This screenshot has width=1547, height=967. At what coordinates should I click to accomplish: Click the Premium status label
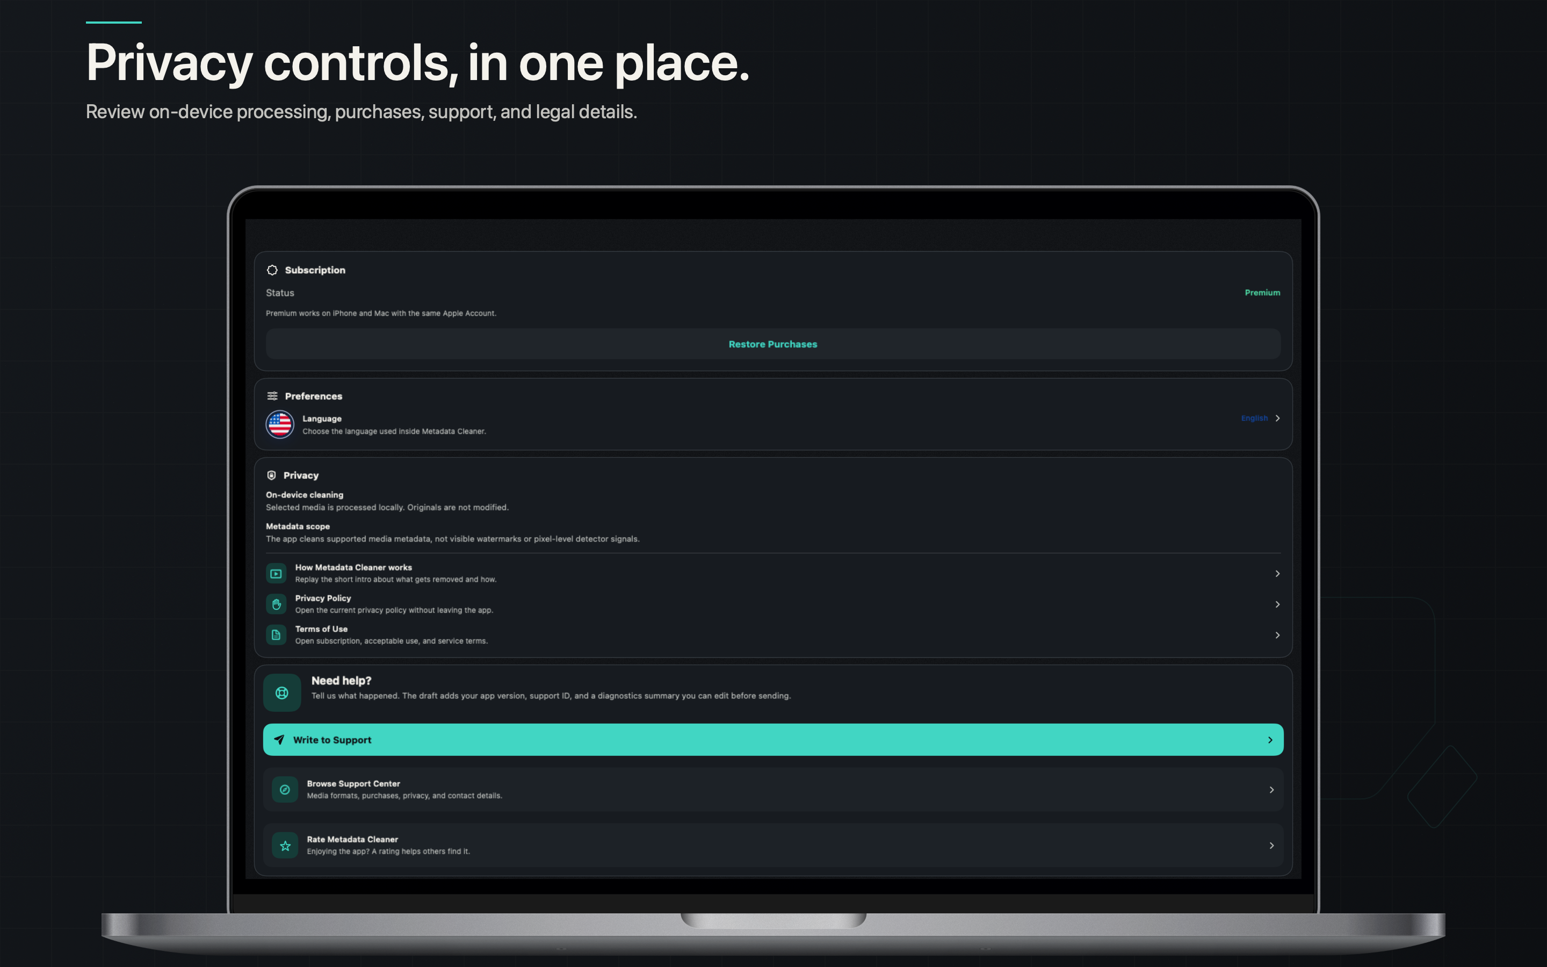coord(1262,293)
